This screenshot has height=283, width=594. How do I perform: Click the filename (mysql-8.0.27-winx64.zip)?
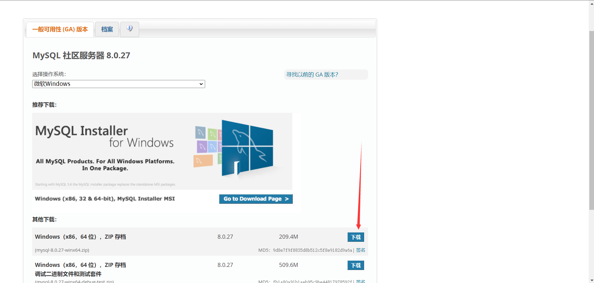tap(62, 250)
